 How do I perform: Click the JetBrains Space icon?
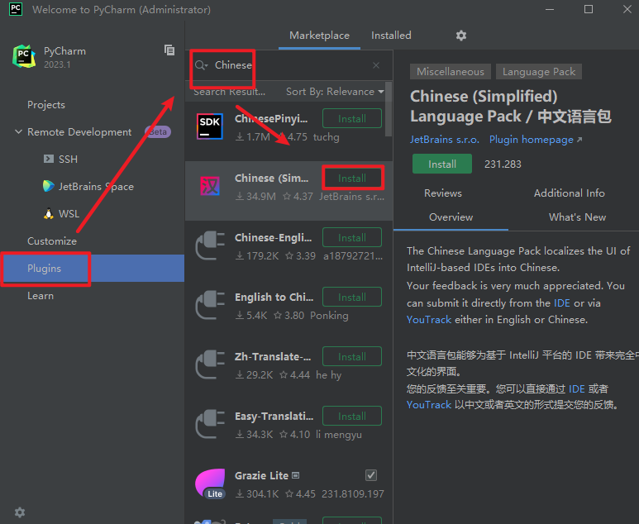point(49,186)
